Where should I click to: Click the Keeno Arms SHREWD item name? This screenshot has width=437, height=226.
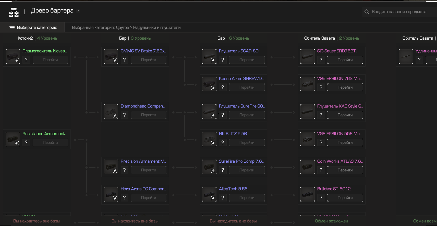[x=241, y=79]
